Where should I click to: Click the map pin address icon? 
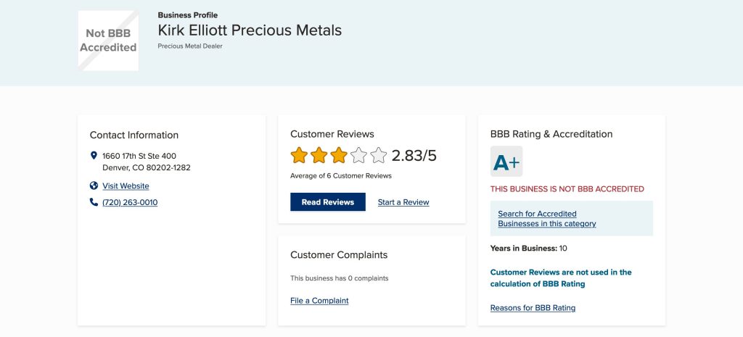click(94, 156)
